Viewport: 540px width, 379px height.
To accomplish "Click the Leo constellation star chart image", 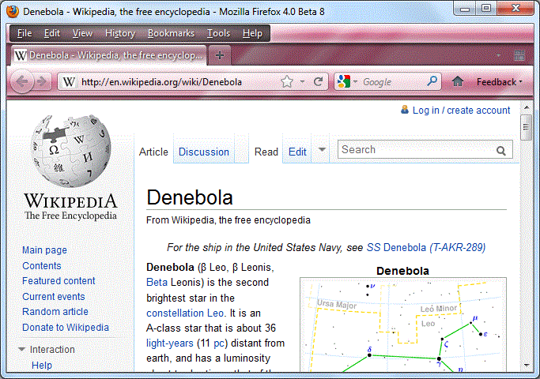I will pyautogui.click(x=403, y=325).
